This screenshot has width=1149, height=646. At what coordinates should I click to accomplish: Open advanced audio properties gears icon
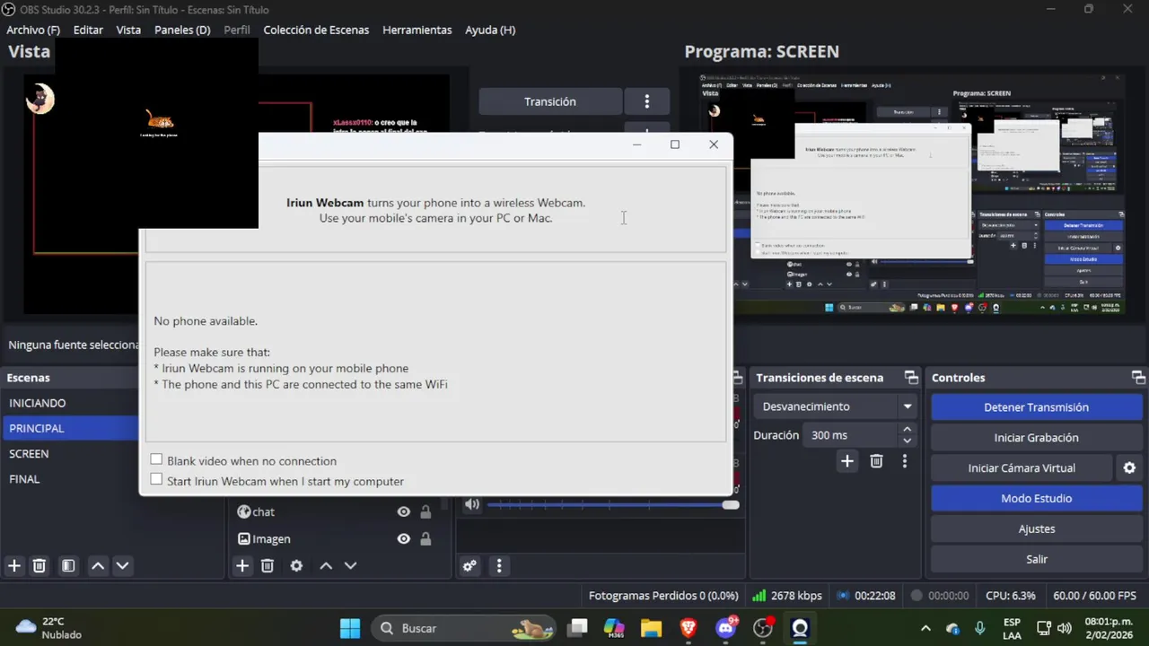(469, 566)
